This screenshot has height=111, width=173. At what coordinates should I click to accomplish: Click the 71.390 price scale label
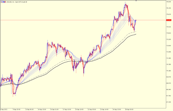pos(169,58)
